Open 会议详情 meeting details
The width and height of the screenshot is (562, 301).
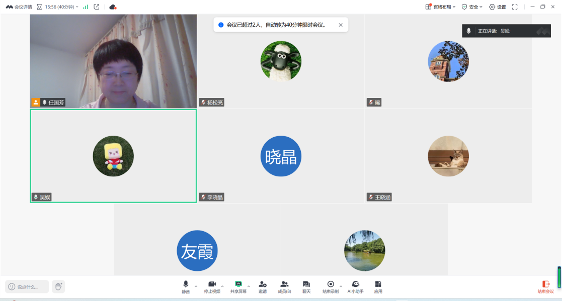click(19, 7)
